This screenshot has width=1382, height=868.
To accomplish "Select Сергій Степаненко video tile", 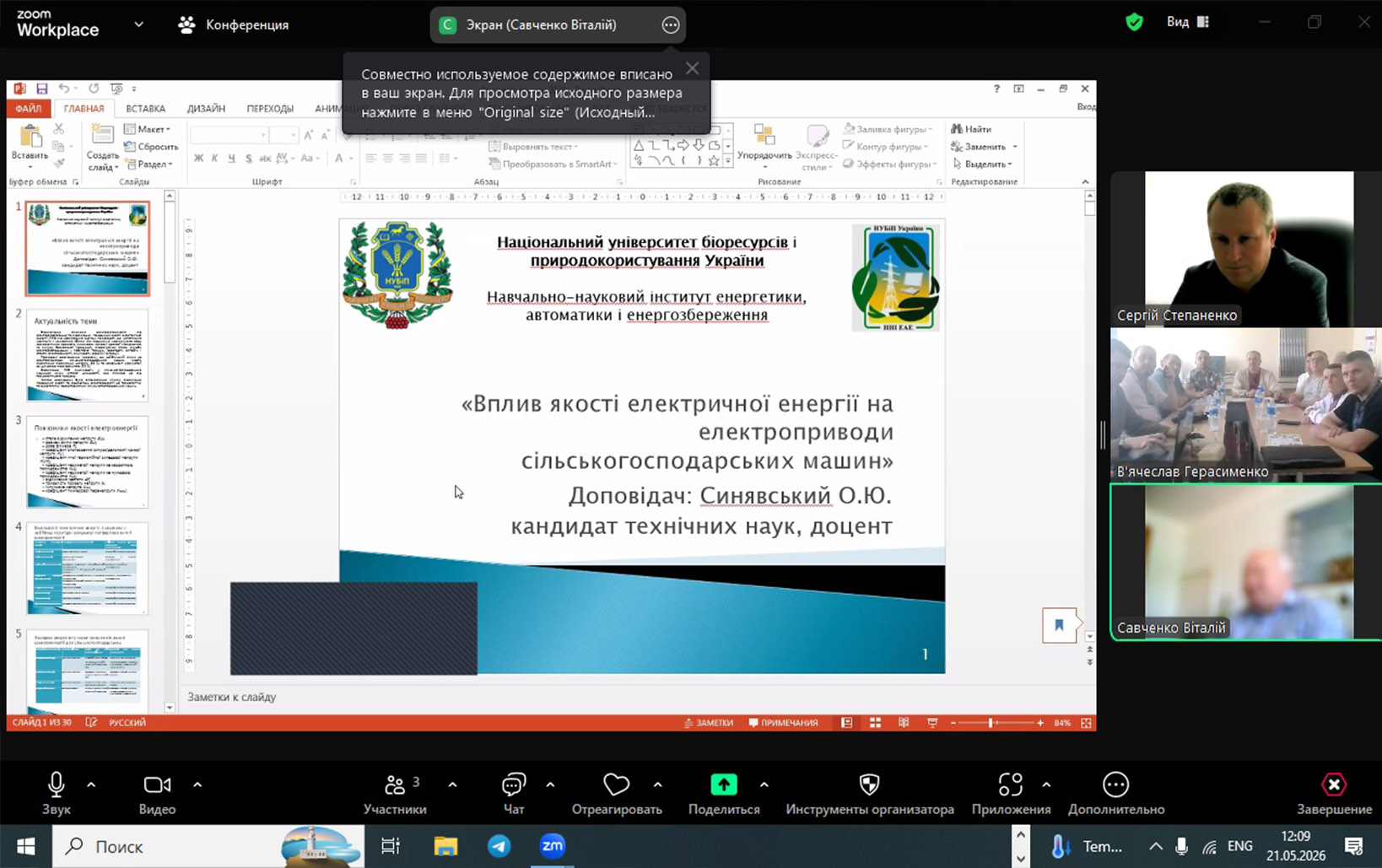I will pos(1245,249).
